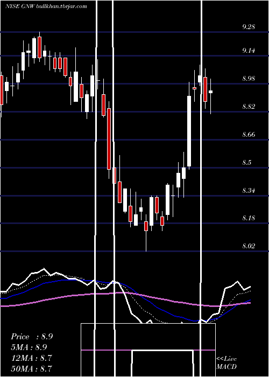Click the NYSE GNW bullkhan.tbrjar.com title text
269x377 pixels.
tap(46, 6)
